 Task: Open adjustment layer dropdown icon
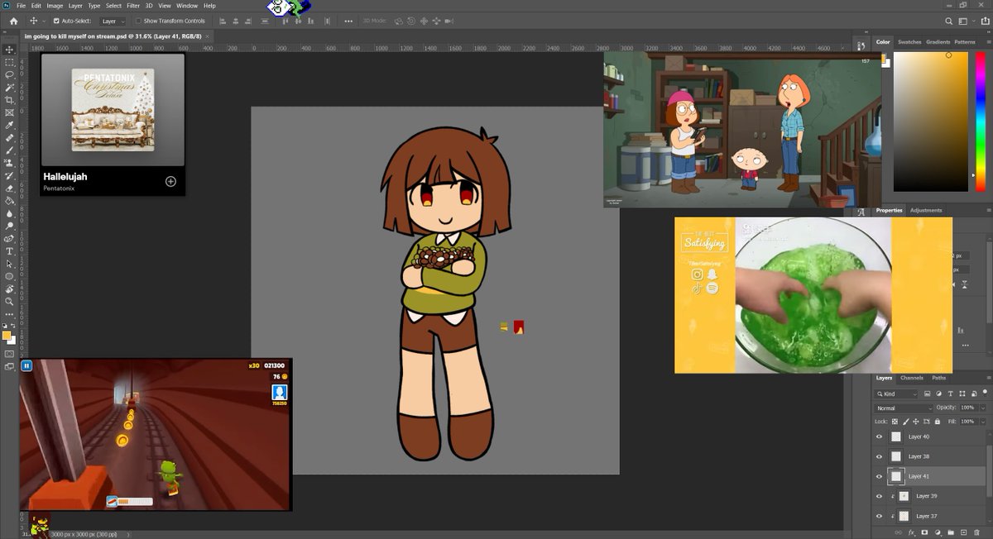(938, 532)
